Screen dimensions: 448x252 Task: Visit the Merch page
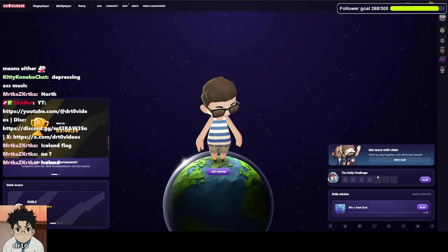tap(135, 6)
